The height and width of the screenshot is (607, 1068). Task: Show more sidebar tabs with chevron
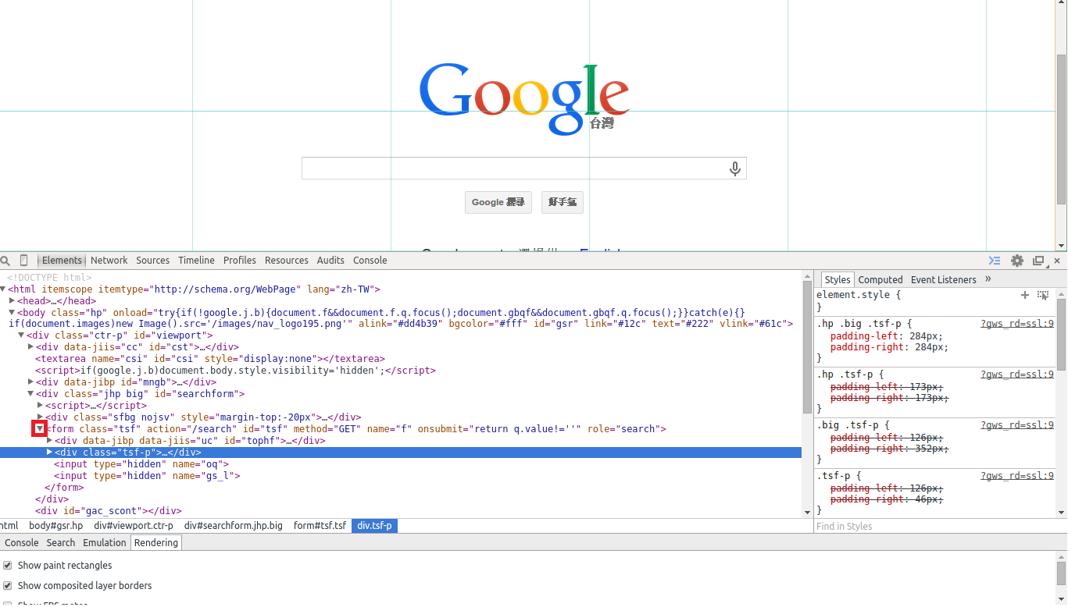click(988, 279)
